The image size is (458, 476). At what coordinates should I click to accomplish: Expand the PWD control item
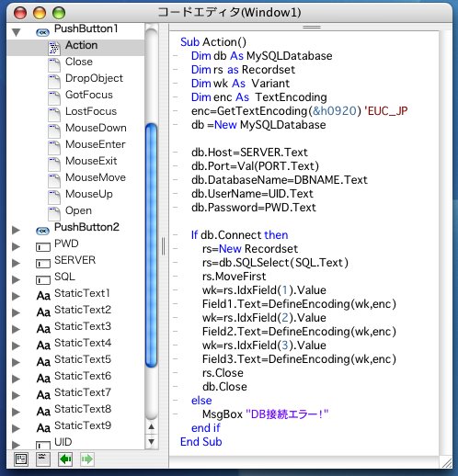coord(16,247)
